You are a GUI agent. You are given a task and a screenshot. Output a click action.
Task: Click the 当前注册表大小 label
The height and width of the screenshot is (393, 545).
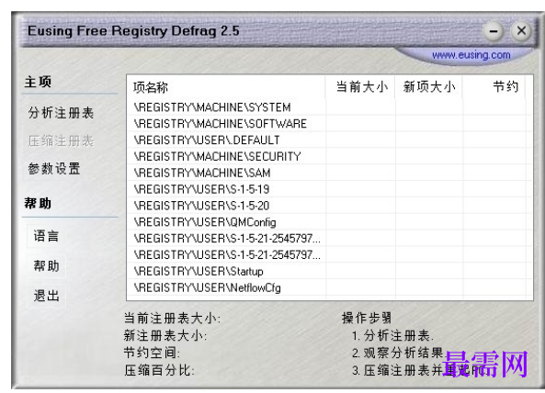pyautogui.click(x=172, y=319)
